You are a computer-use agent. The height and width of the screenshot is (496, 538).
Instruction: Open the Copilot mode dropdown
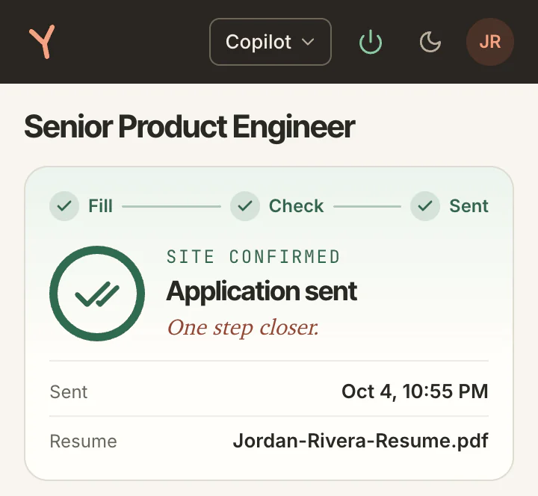click(270, 42)
